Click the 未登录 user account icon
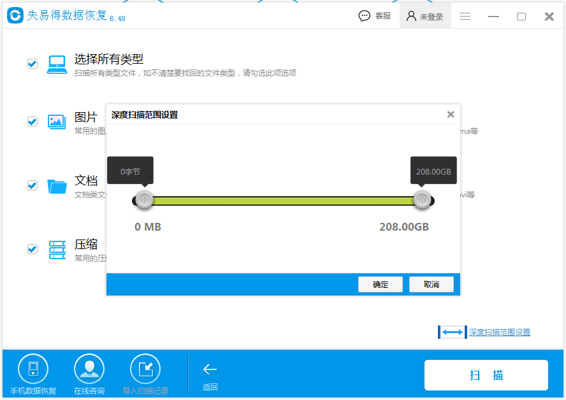 pos(411,16)
